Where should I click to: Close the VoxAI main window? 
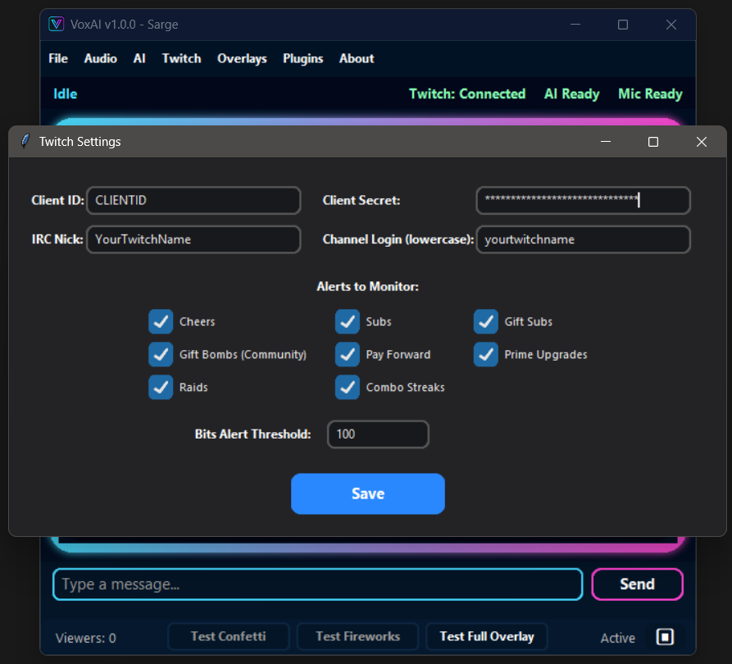tap(671, 25)
